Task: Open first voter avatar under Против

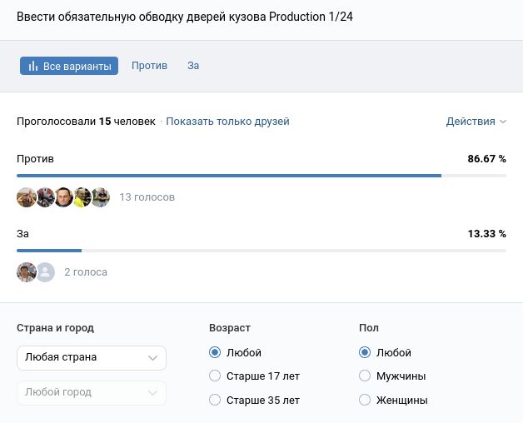Action: (x=27, y=197)
